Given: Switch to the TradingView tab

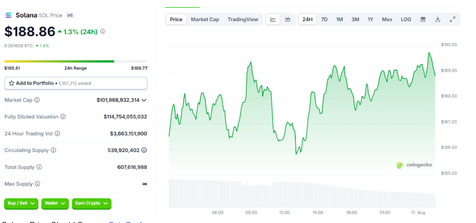Looking at the screenshot, I should pos(243,19).
